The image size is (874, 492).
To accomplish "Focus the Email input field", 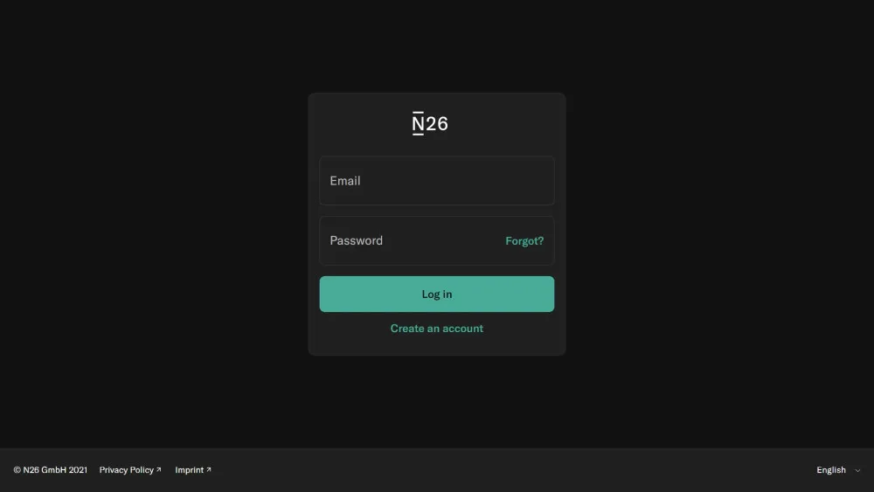I will pos(436,181).
